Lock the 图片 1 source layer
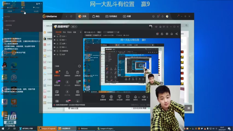 tap(57, 40)
